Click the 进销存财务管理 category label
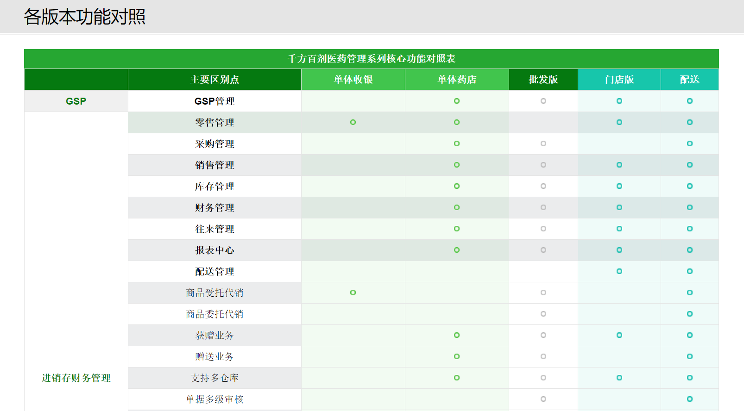744x411 pixels. 76,378
